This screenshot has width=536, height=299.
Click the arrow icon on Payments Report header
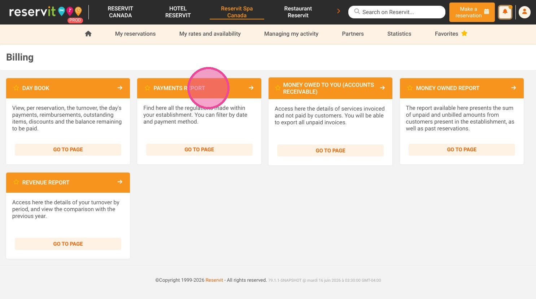(x=251, y=88)
